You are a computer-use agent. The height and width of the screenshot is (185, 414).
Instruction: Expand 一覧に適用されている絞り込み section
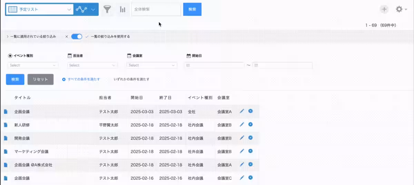tap(31, 36)
